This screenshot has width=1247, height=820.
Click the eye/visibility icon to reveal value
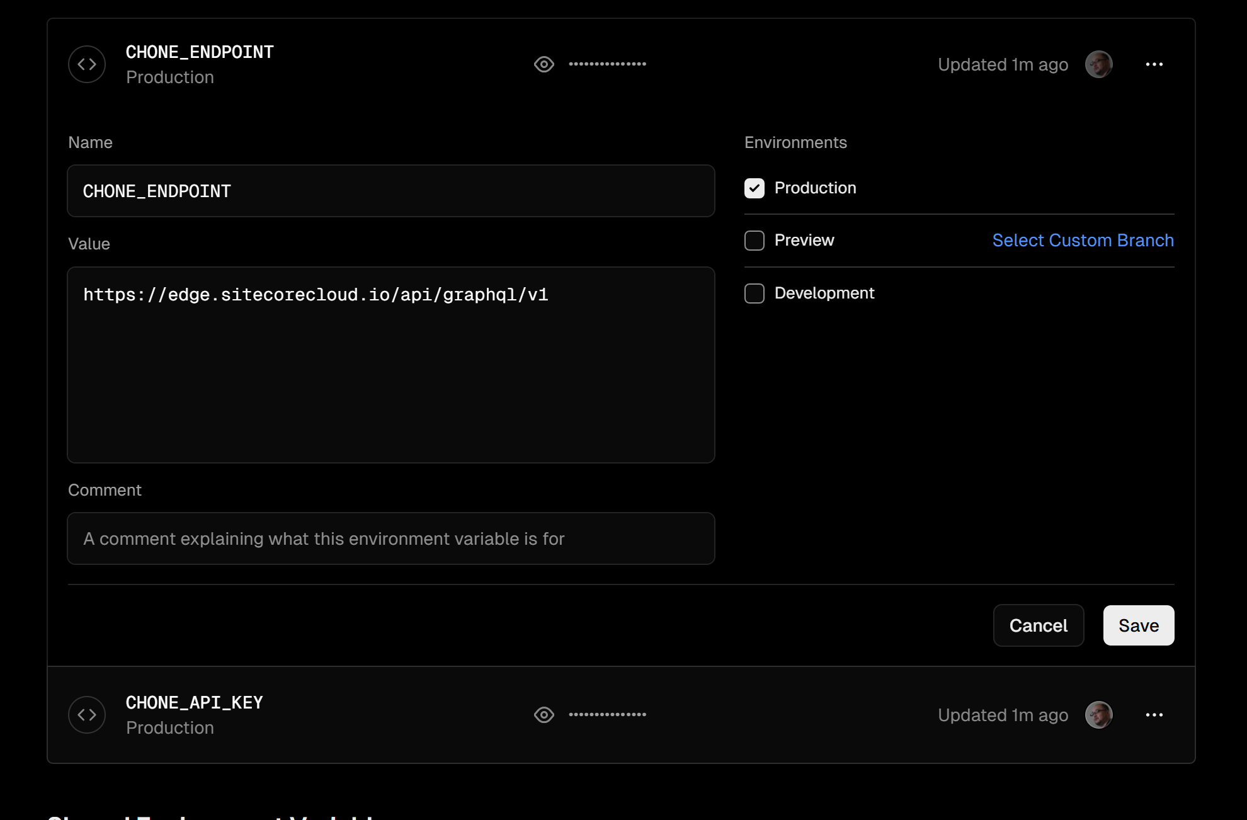(544, 64)
